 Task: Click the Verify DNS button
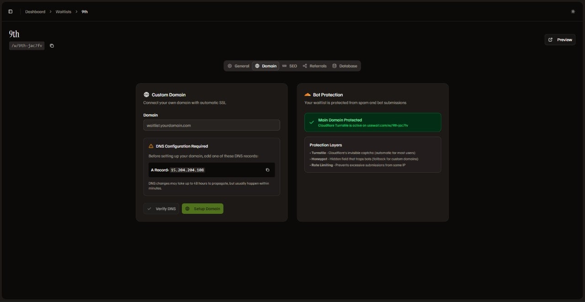click(161, 208)
